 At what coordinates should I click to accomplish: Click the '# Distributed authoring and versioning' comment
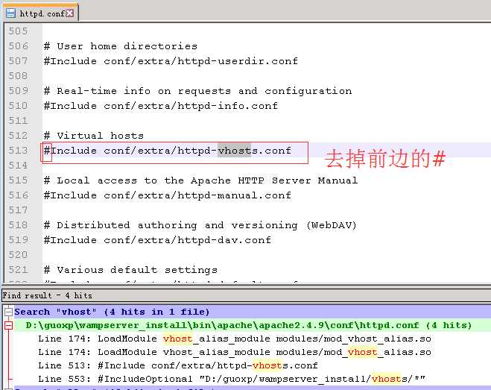(x=200, y=225)
